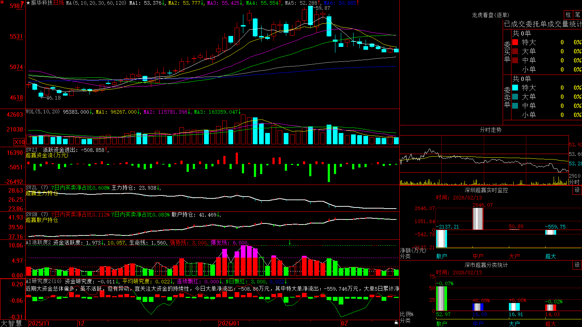Click the 时间: 2026/02/13 in 深圳超赢实时监控
Viewport: 582px width, 327px height.
click(459, 198)
